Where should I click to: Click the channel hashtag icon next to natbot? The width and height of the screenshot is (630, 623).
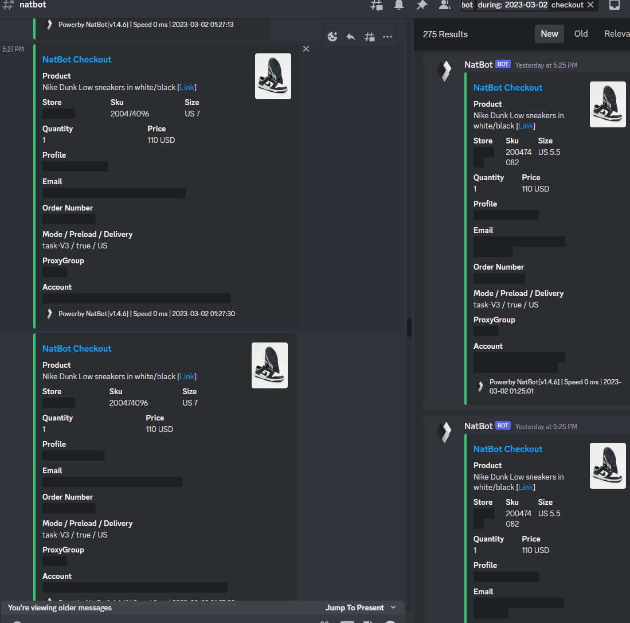pos(7,5)
